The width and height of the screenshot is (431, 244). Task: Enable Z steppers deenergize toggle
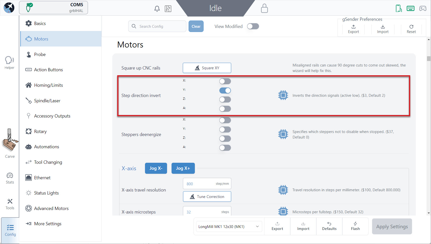click(225, 138)
